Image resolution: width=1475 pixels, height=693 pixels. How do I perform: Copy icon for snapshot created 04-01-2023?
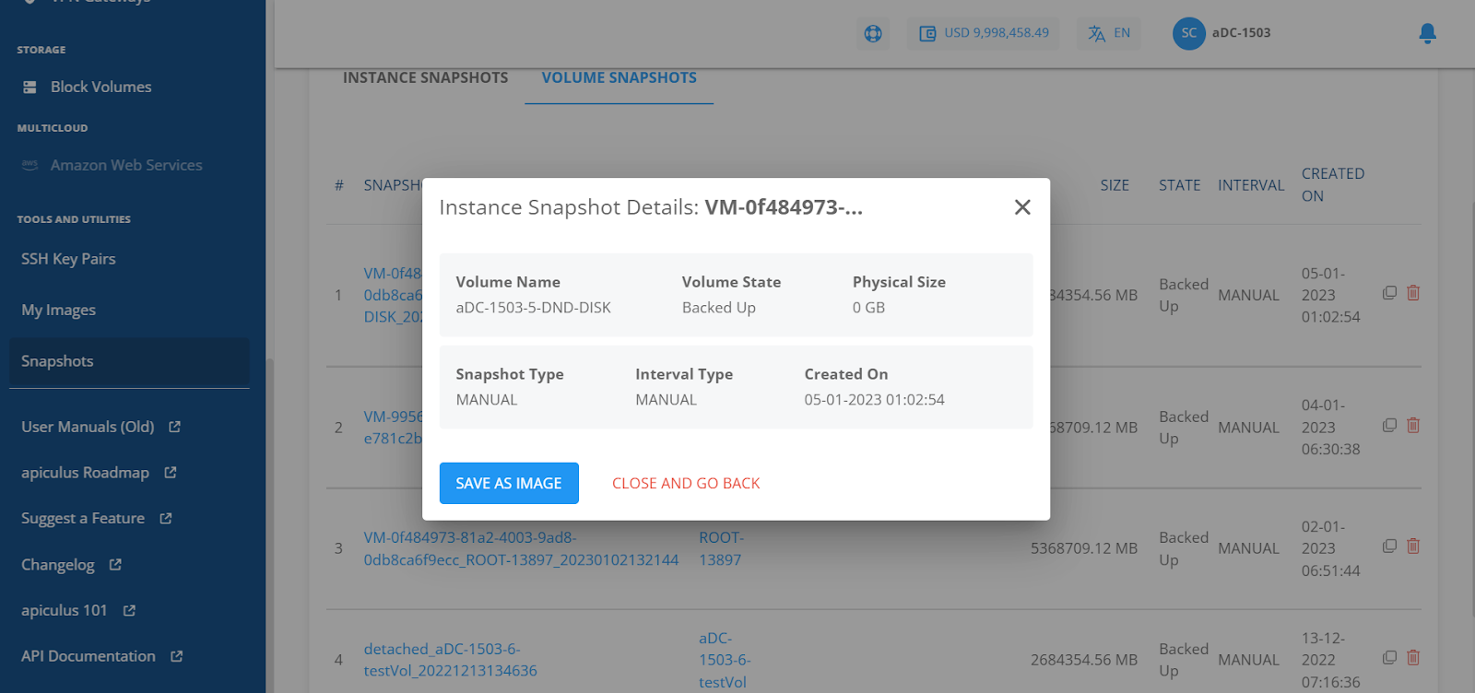click(1389, 426)
